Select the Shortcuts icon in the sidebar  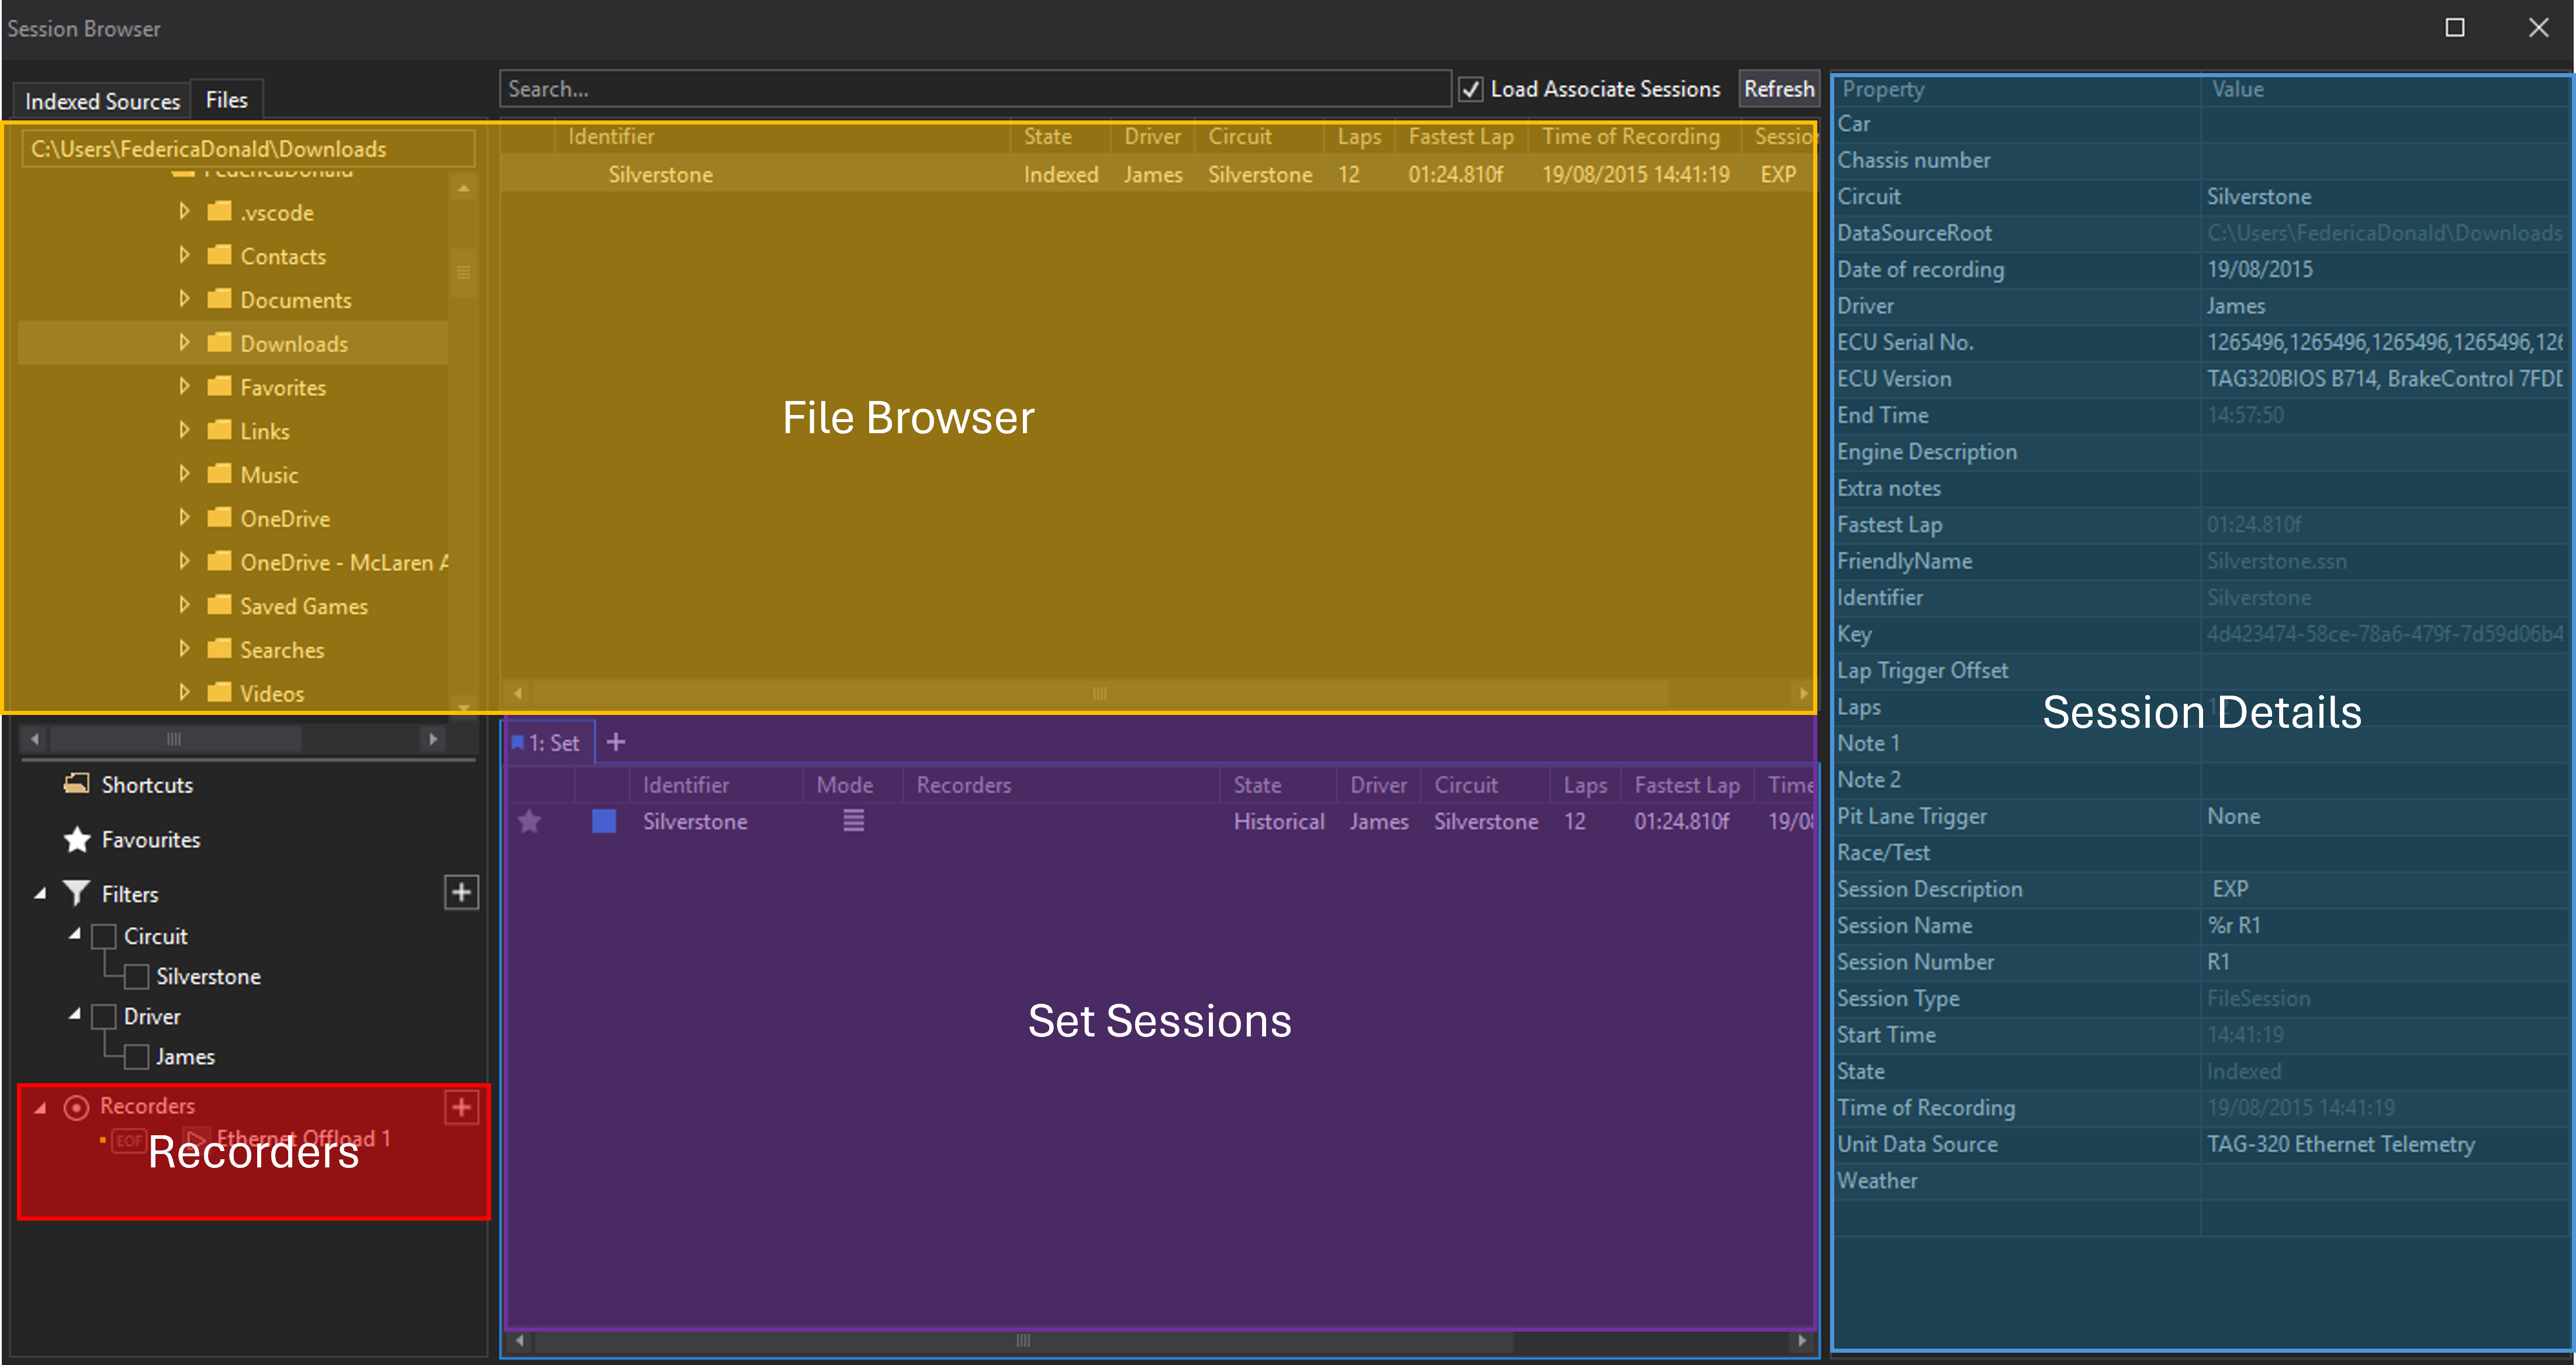tap(77, 784)
